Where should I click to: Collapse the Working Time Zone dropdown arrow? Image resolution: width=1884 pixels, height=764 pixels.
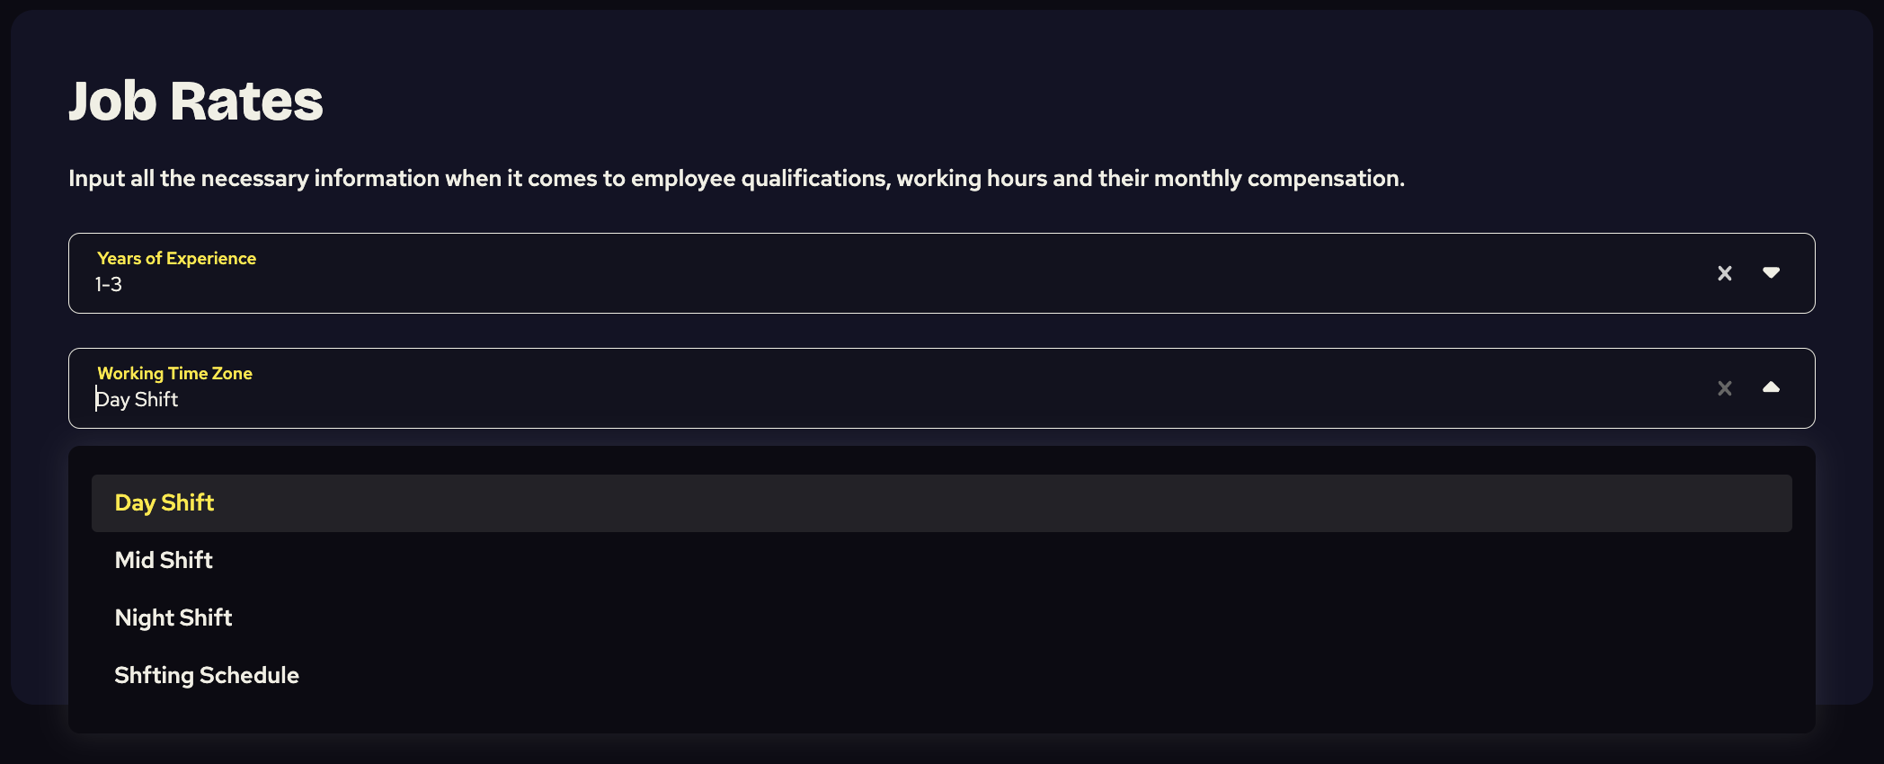point(1771,387)
